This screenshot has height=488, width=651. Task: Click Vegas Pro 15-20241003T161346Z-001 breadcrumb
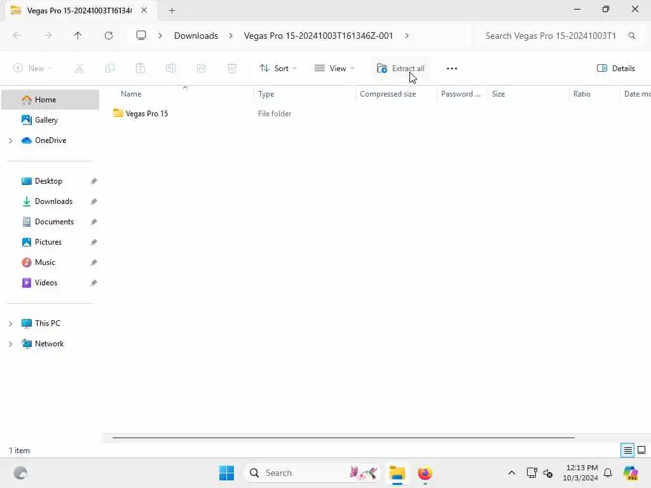[319, 36]
